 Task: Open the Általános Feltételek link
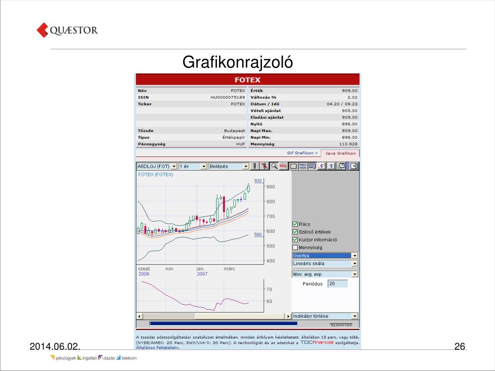pos(158,347)
